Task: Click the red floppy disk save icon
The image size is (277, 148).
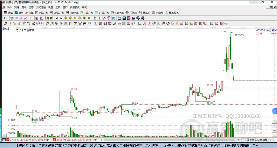Action: (133, 18)
